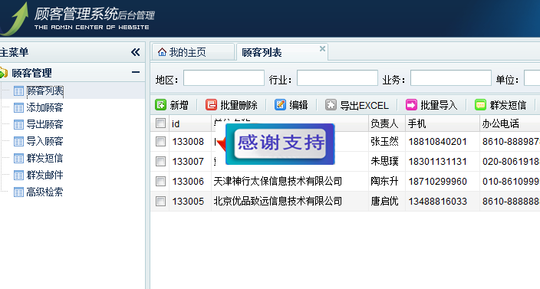Collapse the 顾客管理 menu section
This screenshot has width=540, height=289.
pyautogui.click(x=136, y=72)
